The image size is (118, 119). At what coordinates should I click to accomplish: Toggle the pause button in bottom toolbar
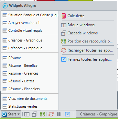tap(59, 114)
